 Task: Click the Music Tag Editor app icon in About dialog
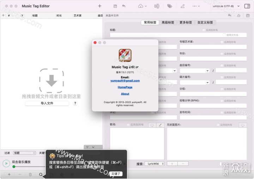pos(125,55)
